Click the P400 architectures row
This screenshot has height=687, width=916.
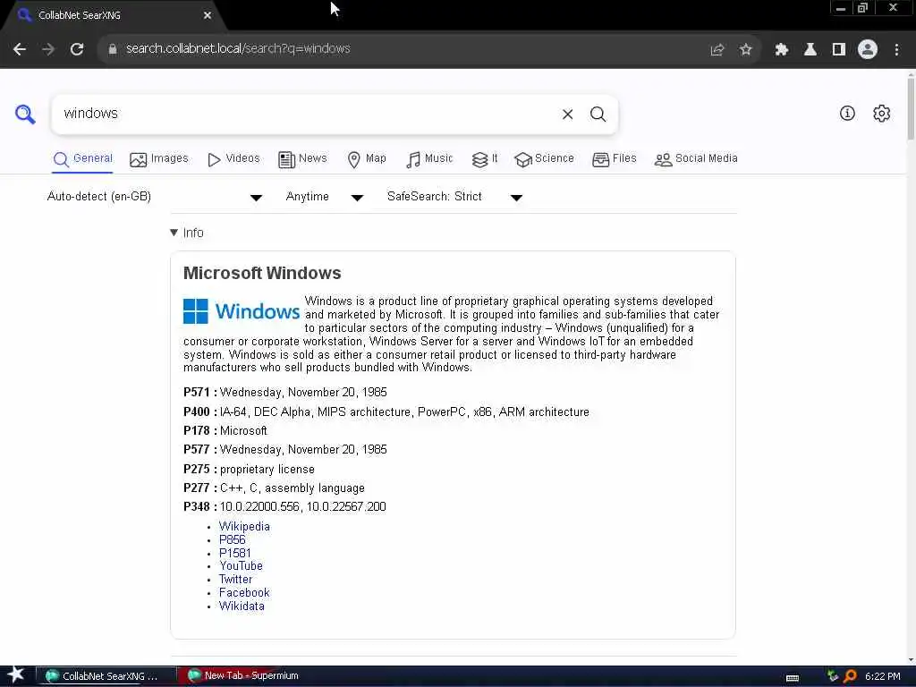[386, 411]
